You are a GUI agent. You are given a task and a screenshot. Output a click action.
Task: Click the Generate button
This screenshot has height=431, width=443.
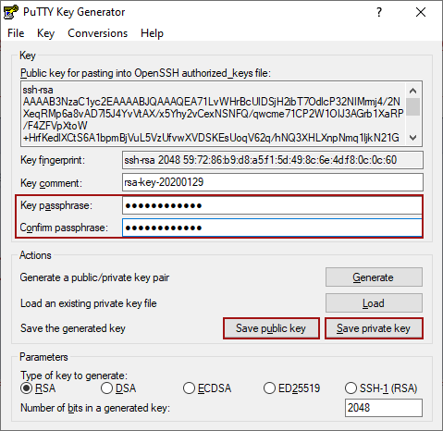click(x=374, y=277)
